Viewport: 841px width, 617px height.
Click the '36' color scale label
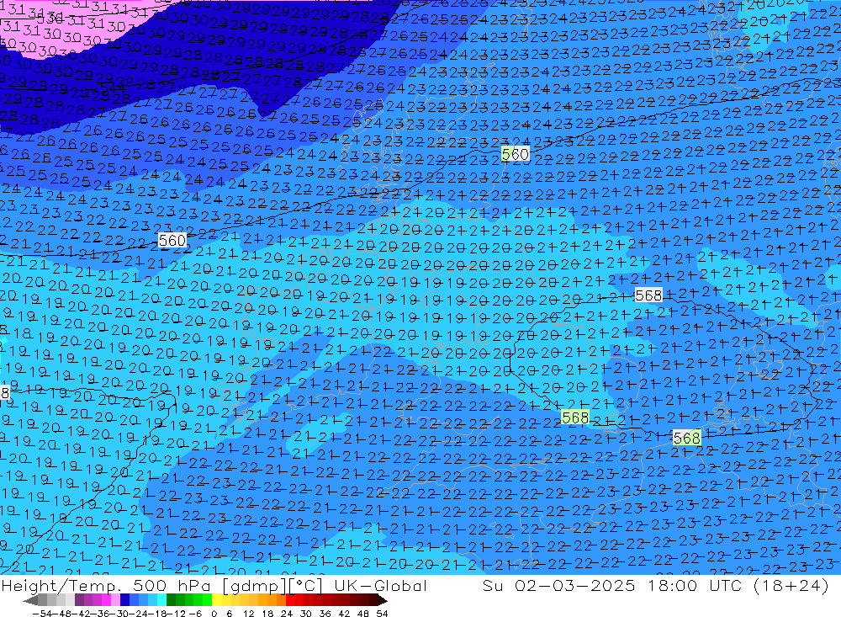click(x=325, y=614)
